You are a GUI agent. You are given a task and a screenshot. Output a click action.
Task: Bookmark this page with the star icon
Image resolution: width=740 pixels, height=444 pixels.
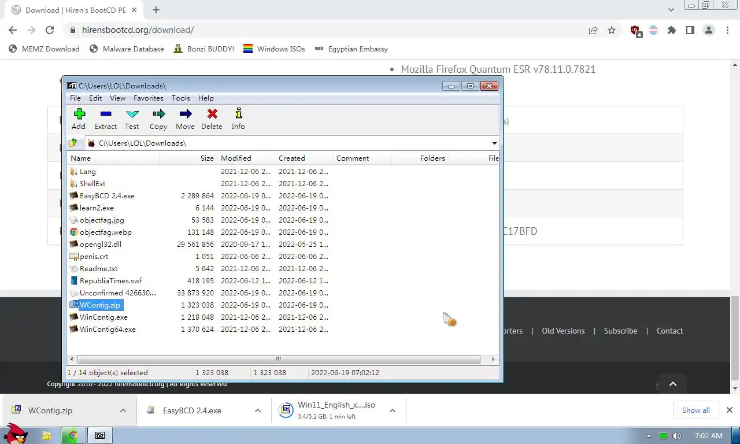tap(612, 30)
